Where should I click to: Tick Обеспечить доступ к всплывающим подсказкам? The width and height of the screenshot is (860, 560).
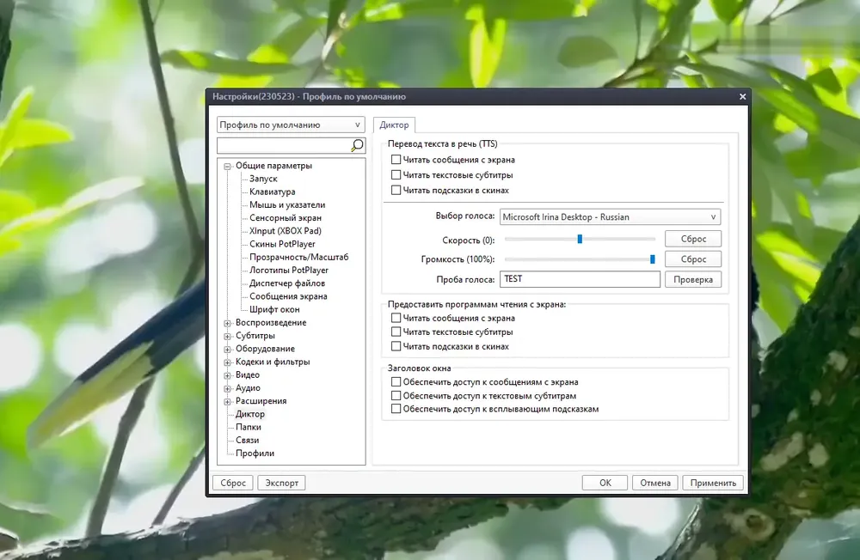[396, 409]
